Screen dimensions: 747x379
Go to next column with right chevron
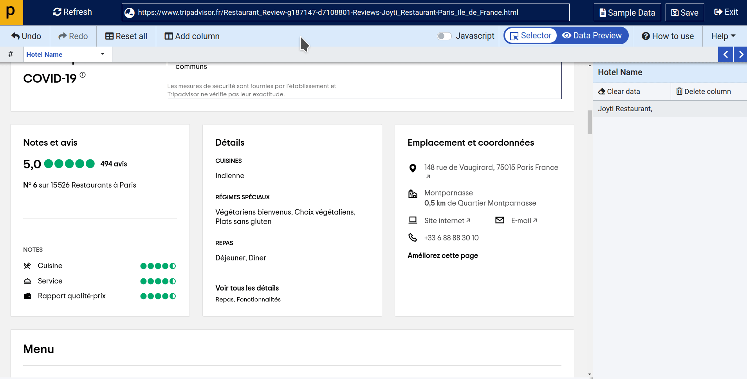tap(740, 54)
